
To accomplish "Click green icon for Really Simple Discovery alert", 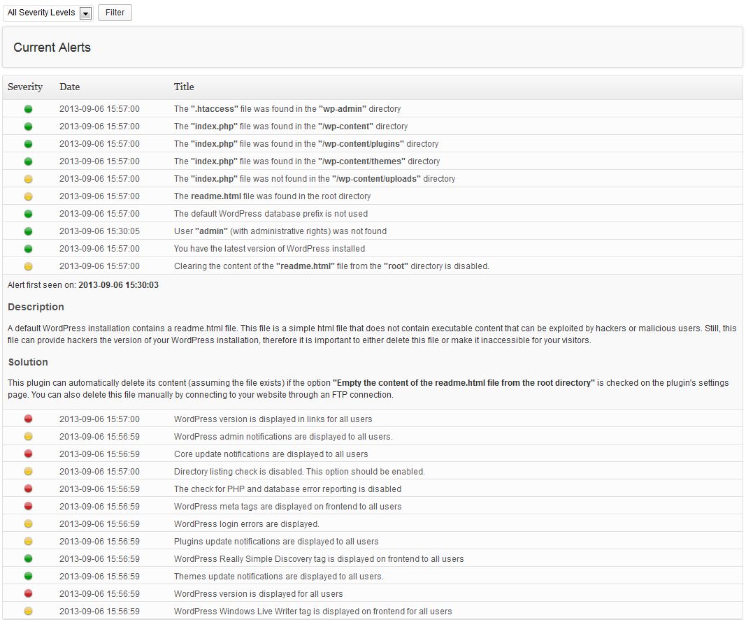I will [29, 559].
